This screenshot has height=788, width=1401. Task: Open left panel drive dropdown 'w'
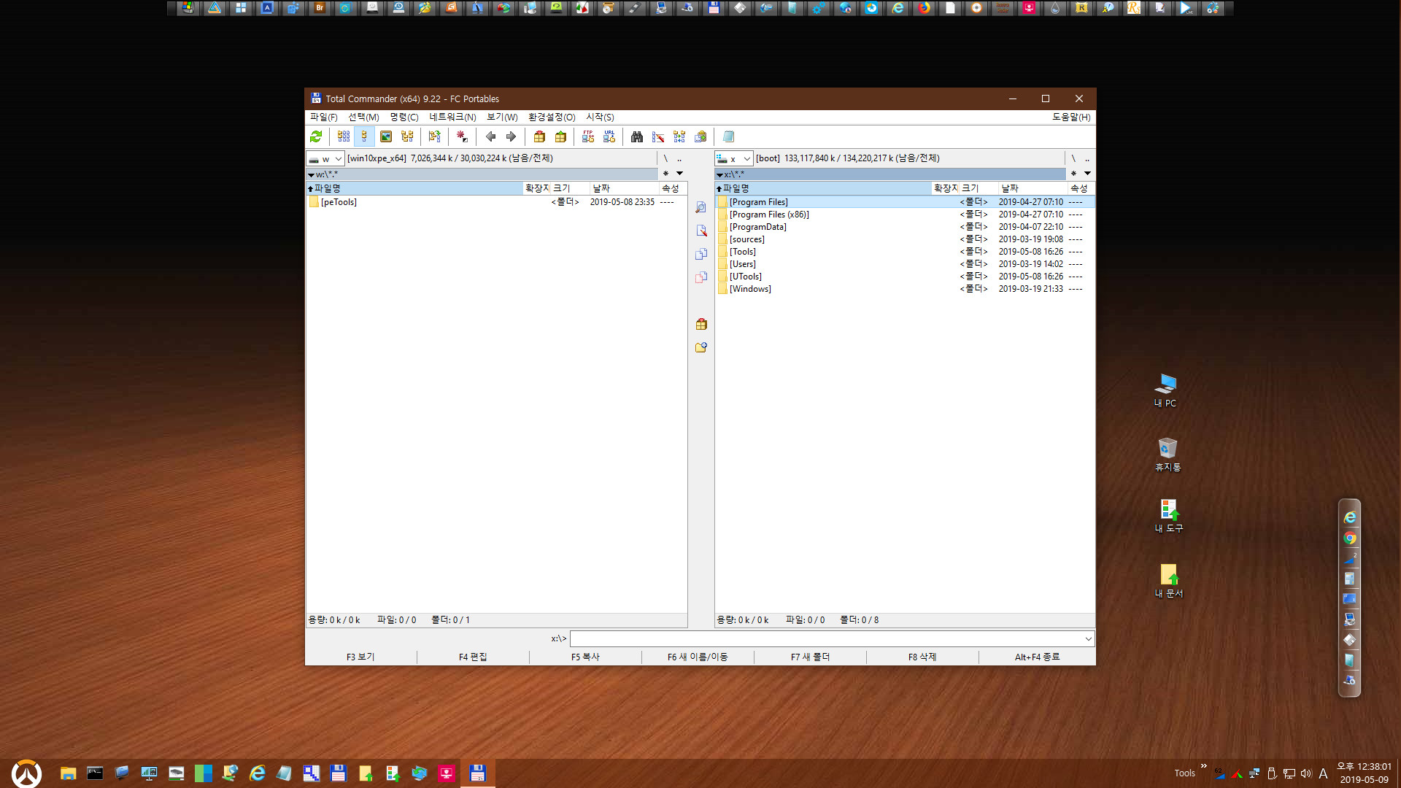(x=325, y=158)
